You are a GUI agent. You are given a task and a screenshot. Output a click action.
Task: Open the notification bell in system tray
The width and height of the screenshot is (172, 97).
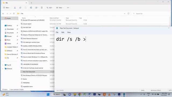coord(169,94)
